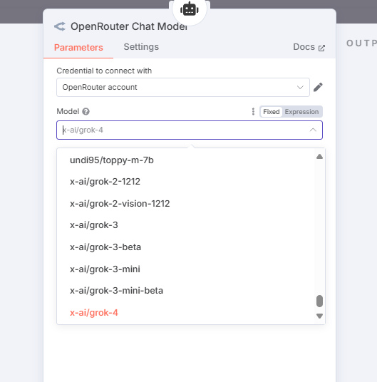
Task: Click the dropdown list scroll down arrow
Action: (x=319, y=316)
